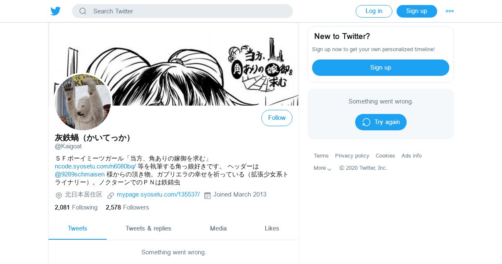Select the Likes tab

[272, 228]
